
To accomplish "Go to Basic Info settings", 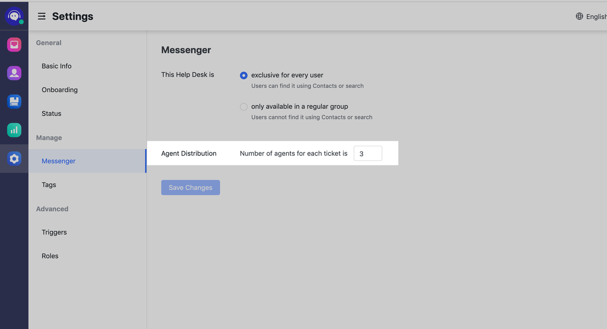I will coord(57,66).
